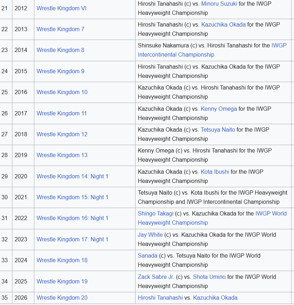Follow the Zack Sabre Jr. link

point(156,277)
